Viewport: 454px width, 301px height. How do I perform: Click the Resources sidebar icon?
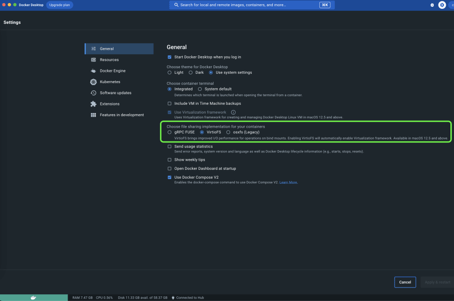tap(93, 60)
